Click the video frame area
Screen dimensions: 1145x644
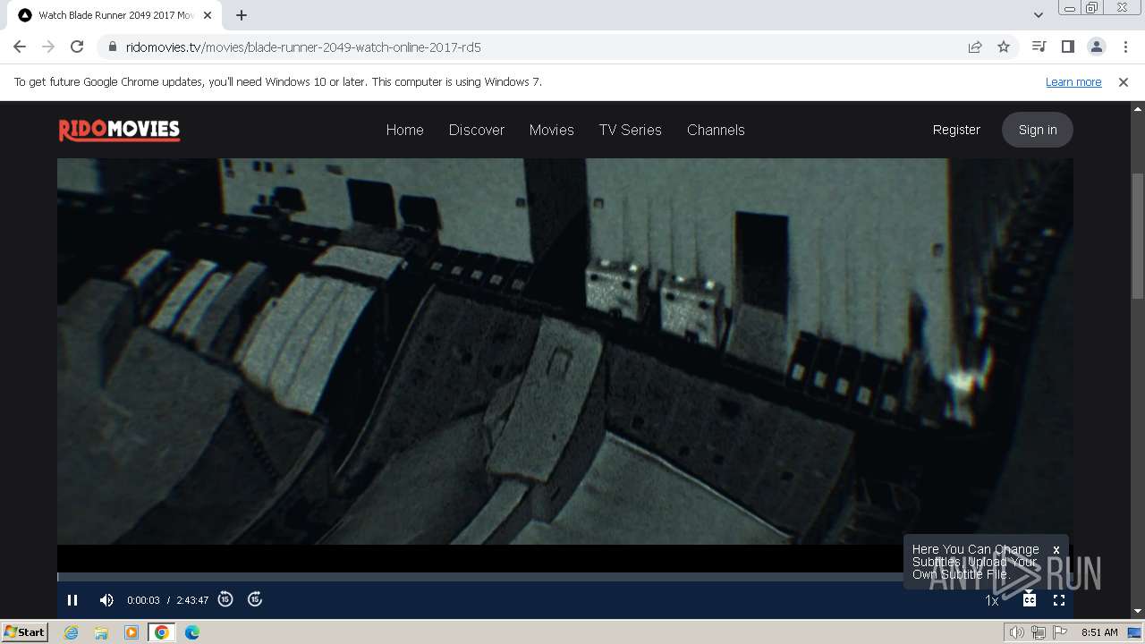[x=565, y=352]
